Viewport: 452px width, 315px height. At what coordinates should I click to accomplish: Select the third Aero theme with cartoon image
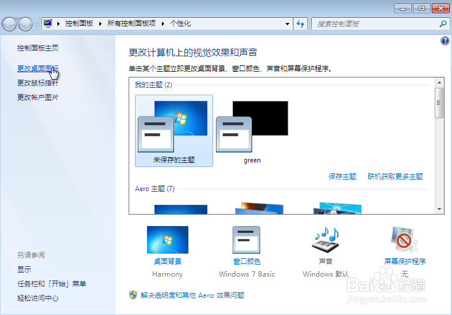337,208
